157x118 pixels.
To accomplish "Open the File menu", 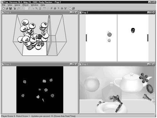I will [x=3, y=5].
